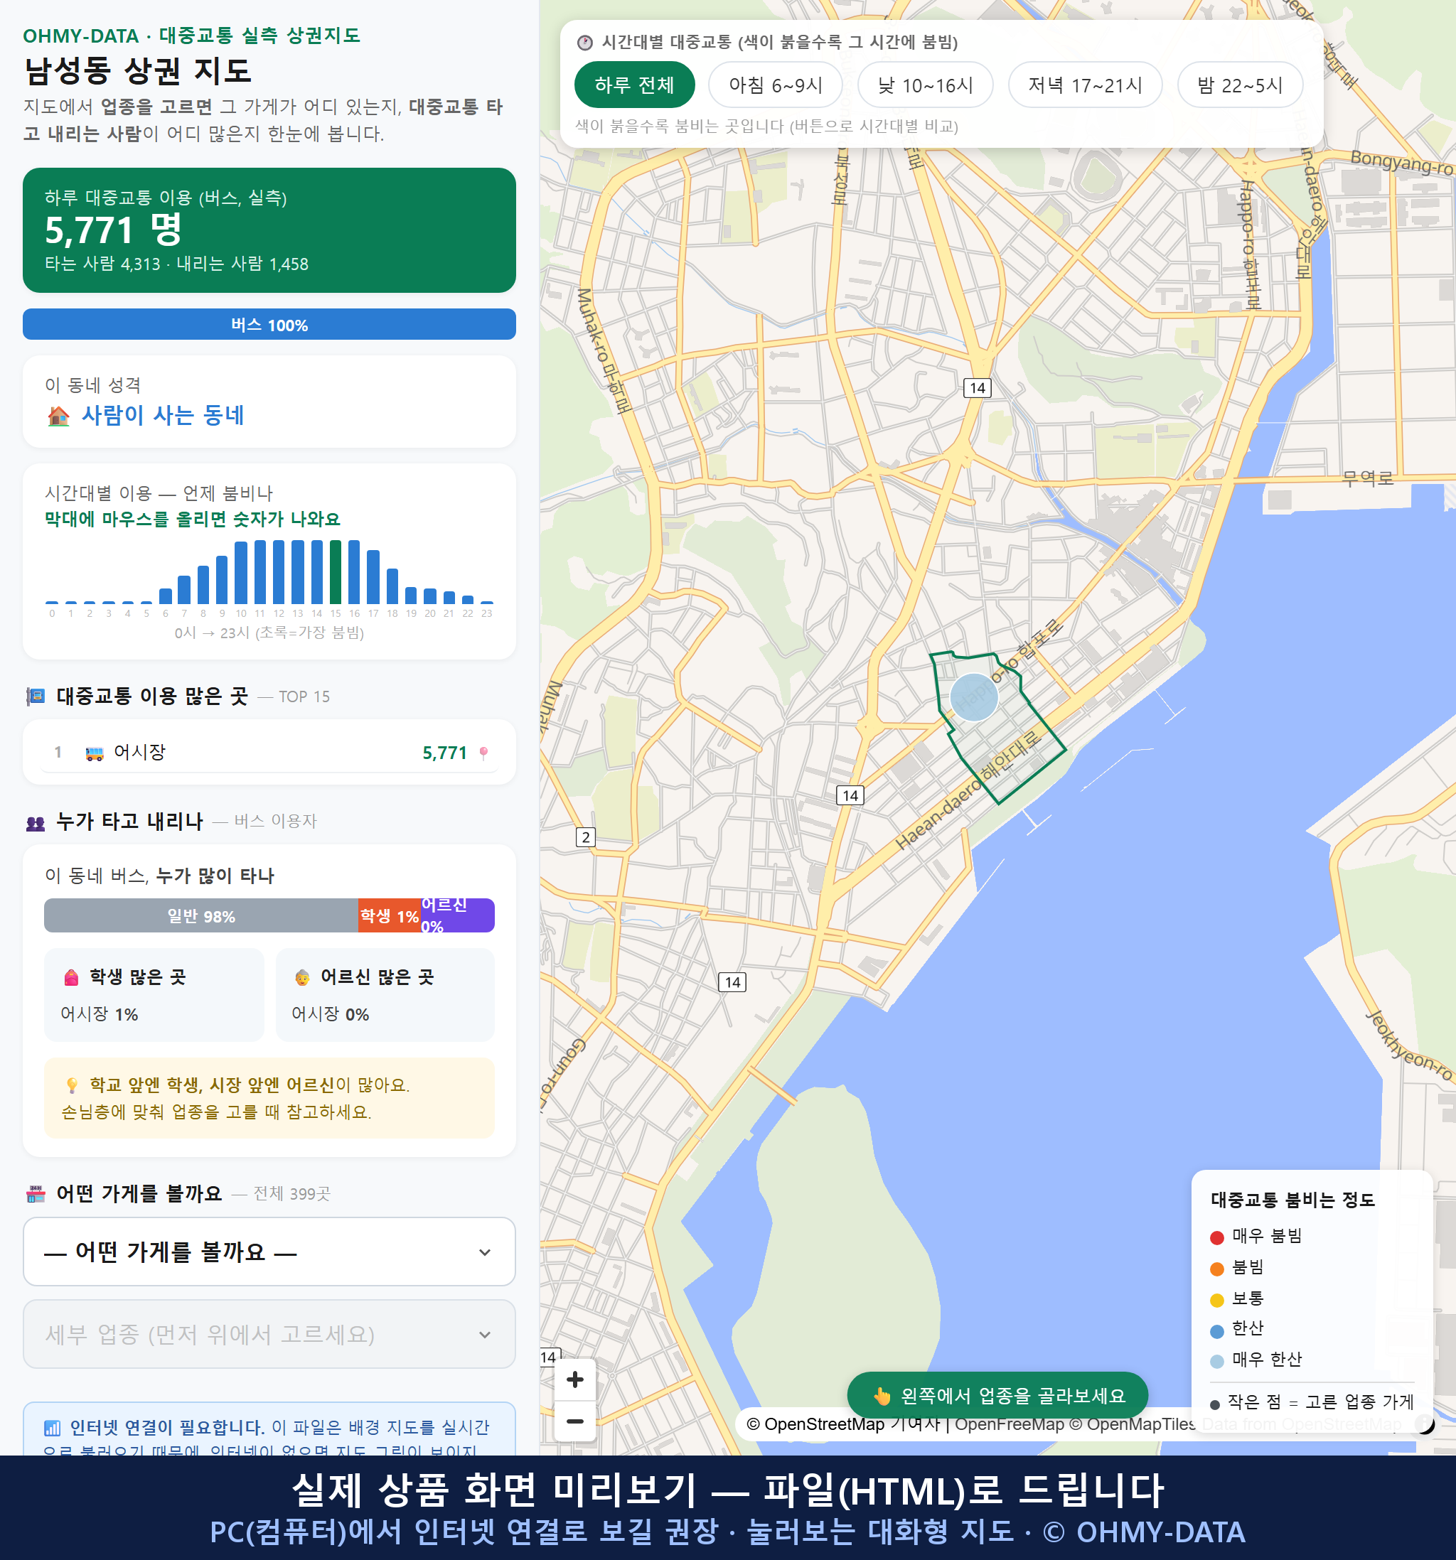Click the store icon by 어떤 가게를 볼까요 heading

click(36, 1194)
